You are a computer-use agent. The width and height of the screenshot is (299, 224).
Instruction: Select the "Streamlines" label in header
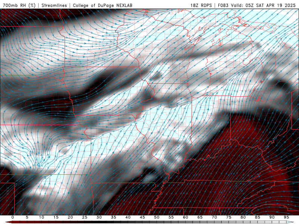54,5
